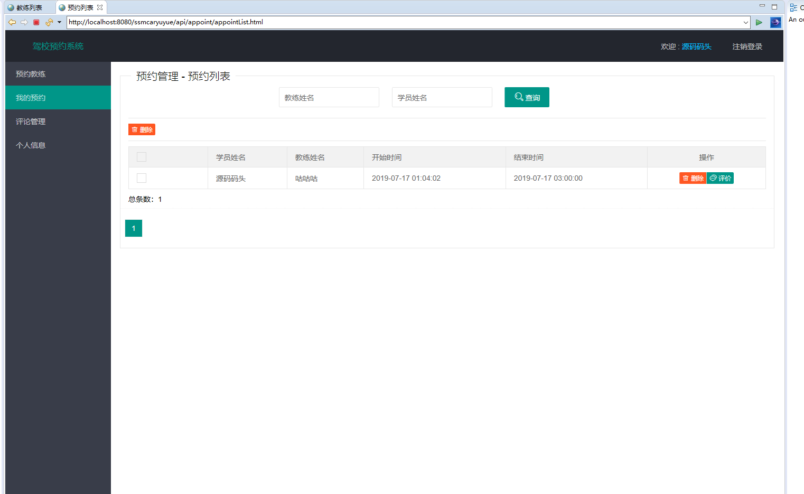Go forward with the browser forward arrow

click(x=24, y=22)
